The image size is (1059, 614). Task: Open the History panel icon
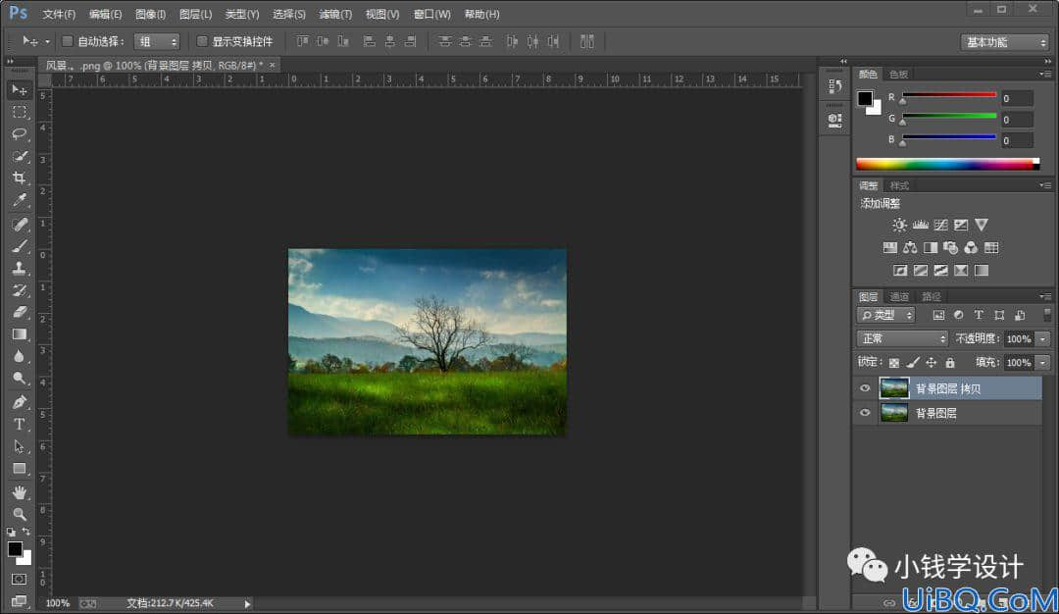[834, 86]
